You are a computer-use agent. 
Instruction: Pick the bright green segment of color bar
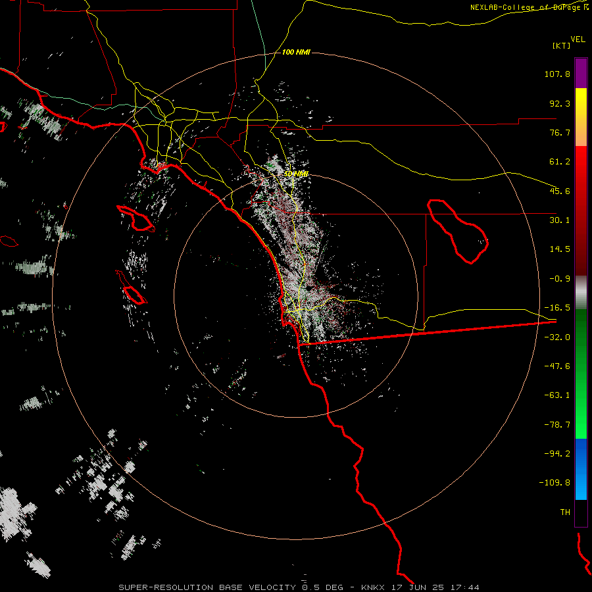[x=581, y=374]
